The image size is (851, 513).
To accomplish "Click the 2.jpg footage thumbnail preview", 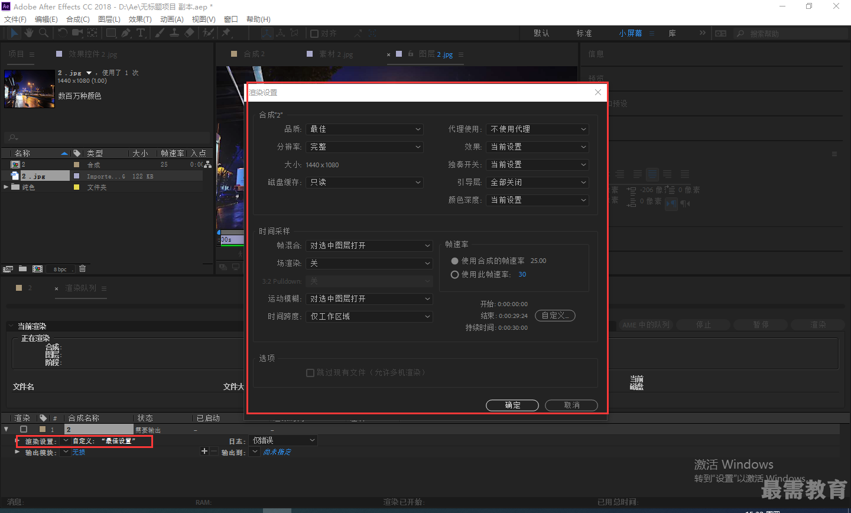I will (x=29, y=89).
